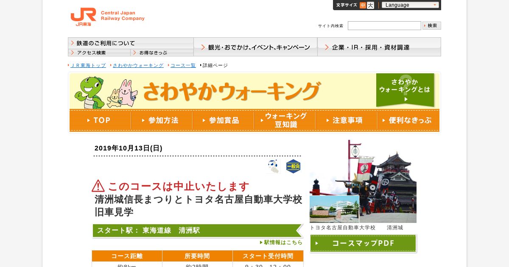Click the 所要時間 table header
509x267 pixels.
197,256
